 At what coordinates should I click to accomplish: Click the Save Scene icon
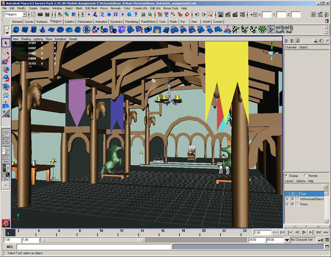47,14
